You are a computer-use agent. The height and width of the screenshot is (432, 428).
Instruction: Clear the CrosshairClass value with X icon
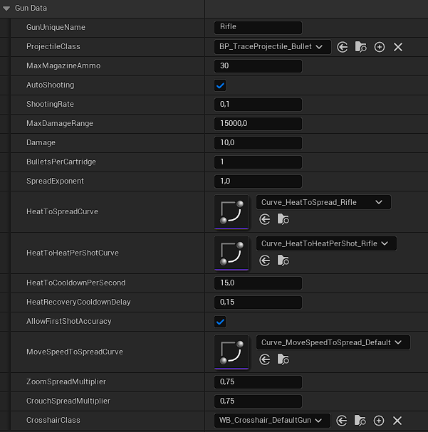[x=397, y=421]
